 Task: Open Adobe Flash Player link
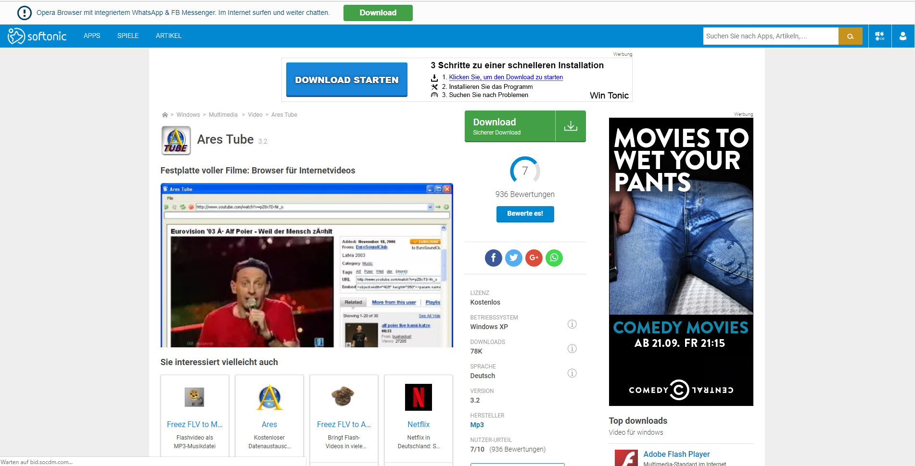pyautogui.click(x=676, y=454)
